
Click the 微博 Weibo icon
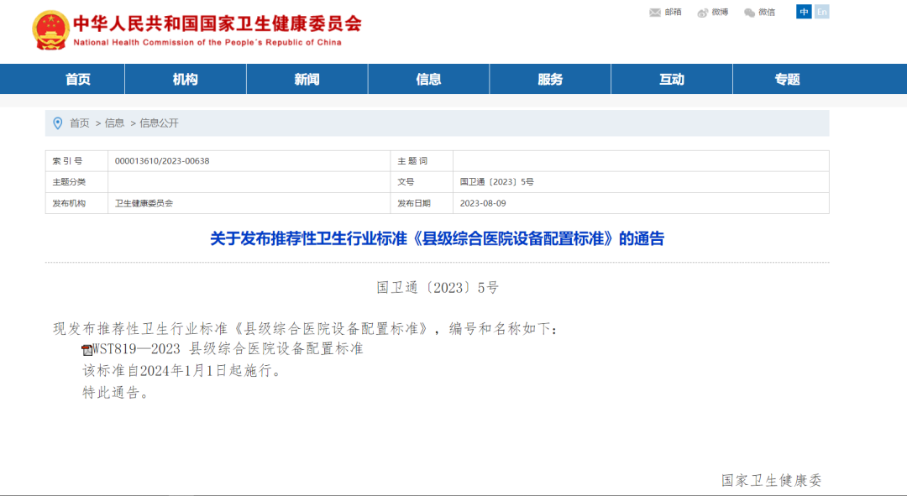pyautogui.click(x=703, y=13)
